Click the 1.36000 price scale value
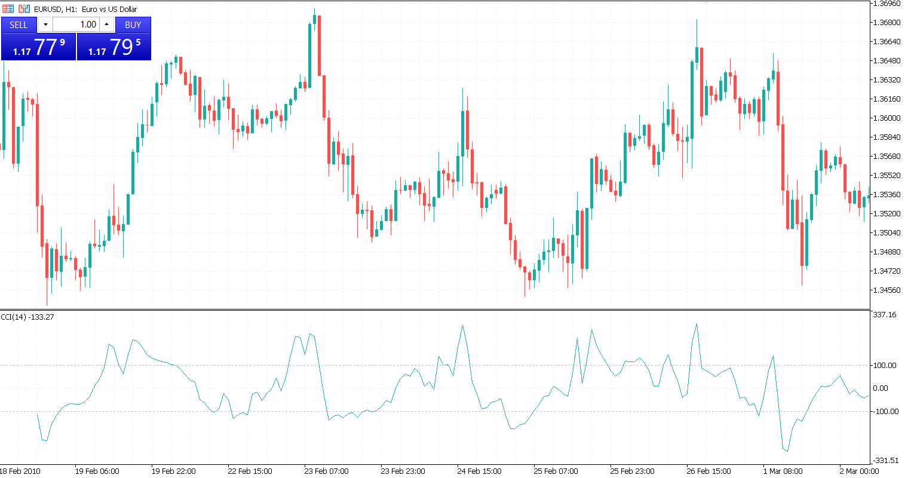This screenshot has width=911, height=478. pos(887,118)
